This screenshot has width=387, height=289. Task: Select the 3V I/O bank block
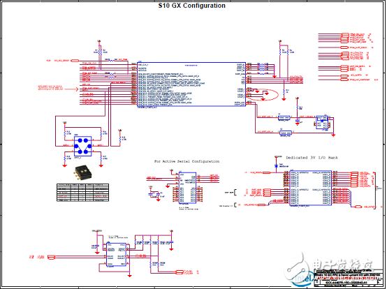pos(310,187)
